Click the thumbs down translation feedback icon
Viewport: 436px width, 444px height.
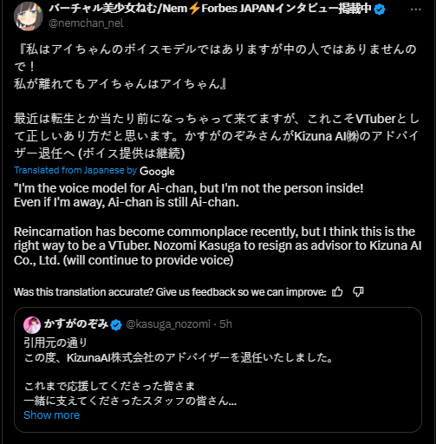358,292
